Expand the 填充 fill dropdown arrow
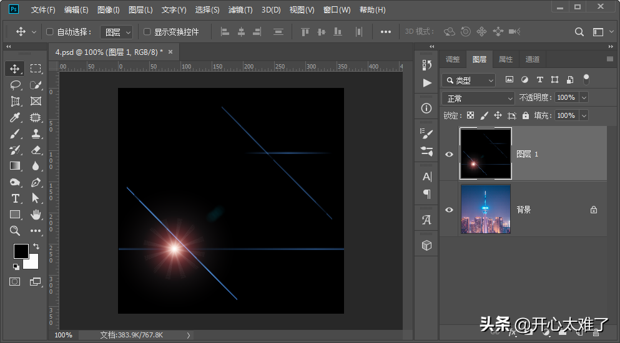The height and width of the screenshot is (343, 620). pyautogui.click(x=584, y=115)
